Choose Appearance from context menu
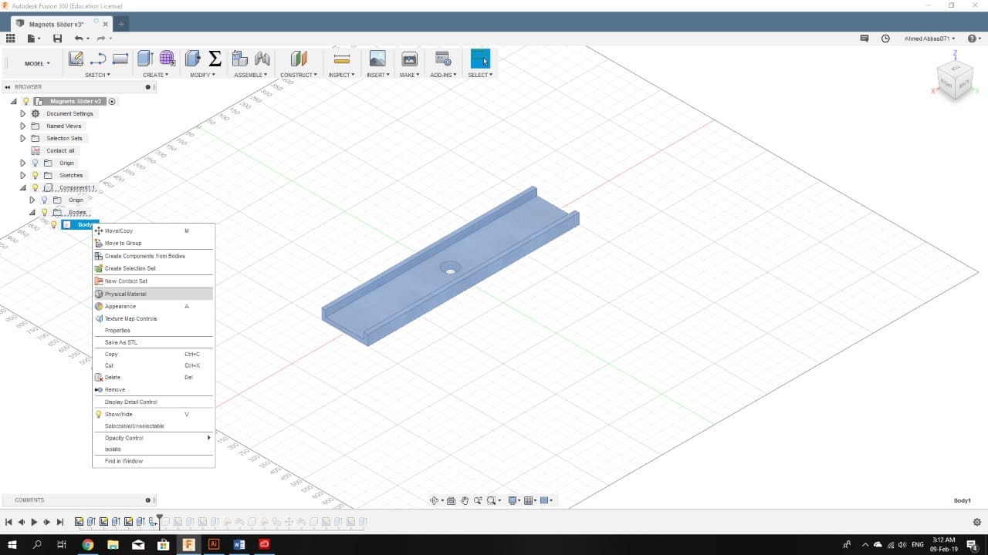The width and height of the screenshot is (988, 555). tap(154, 306)
